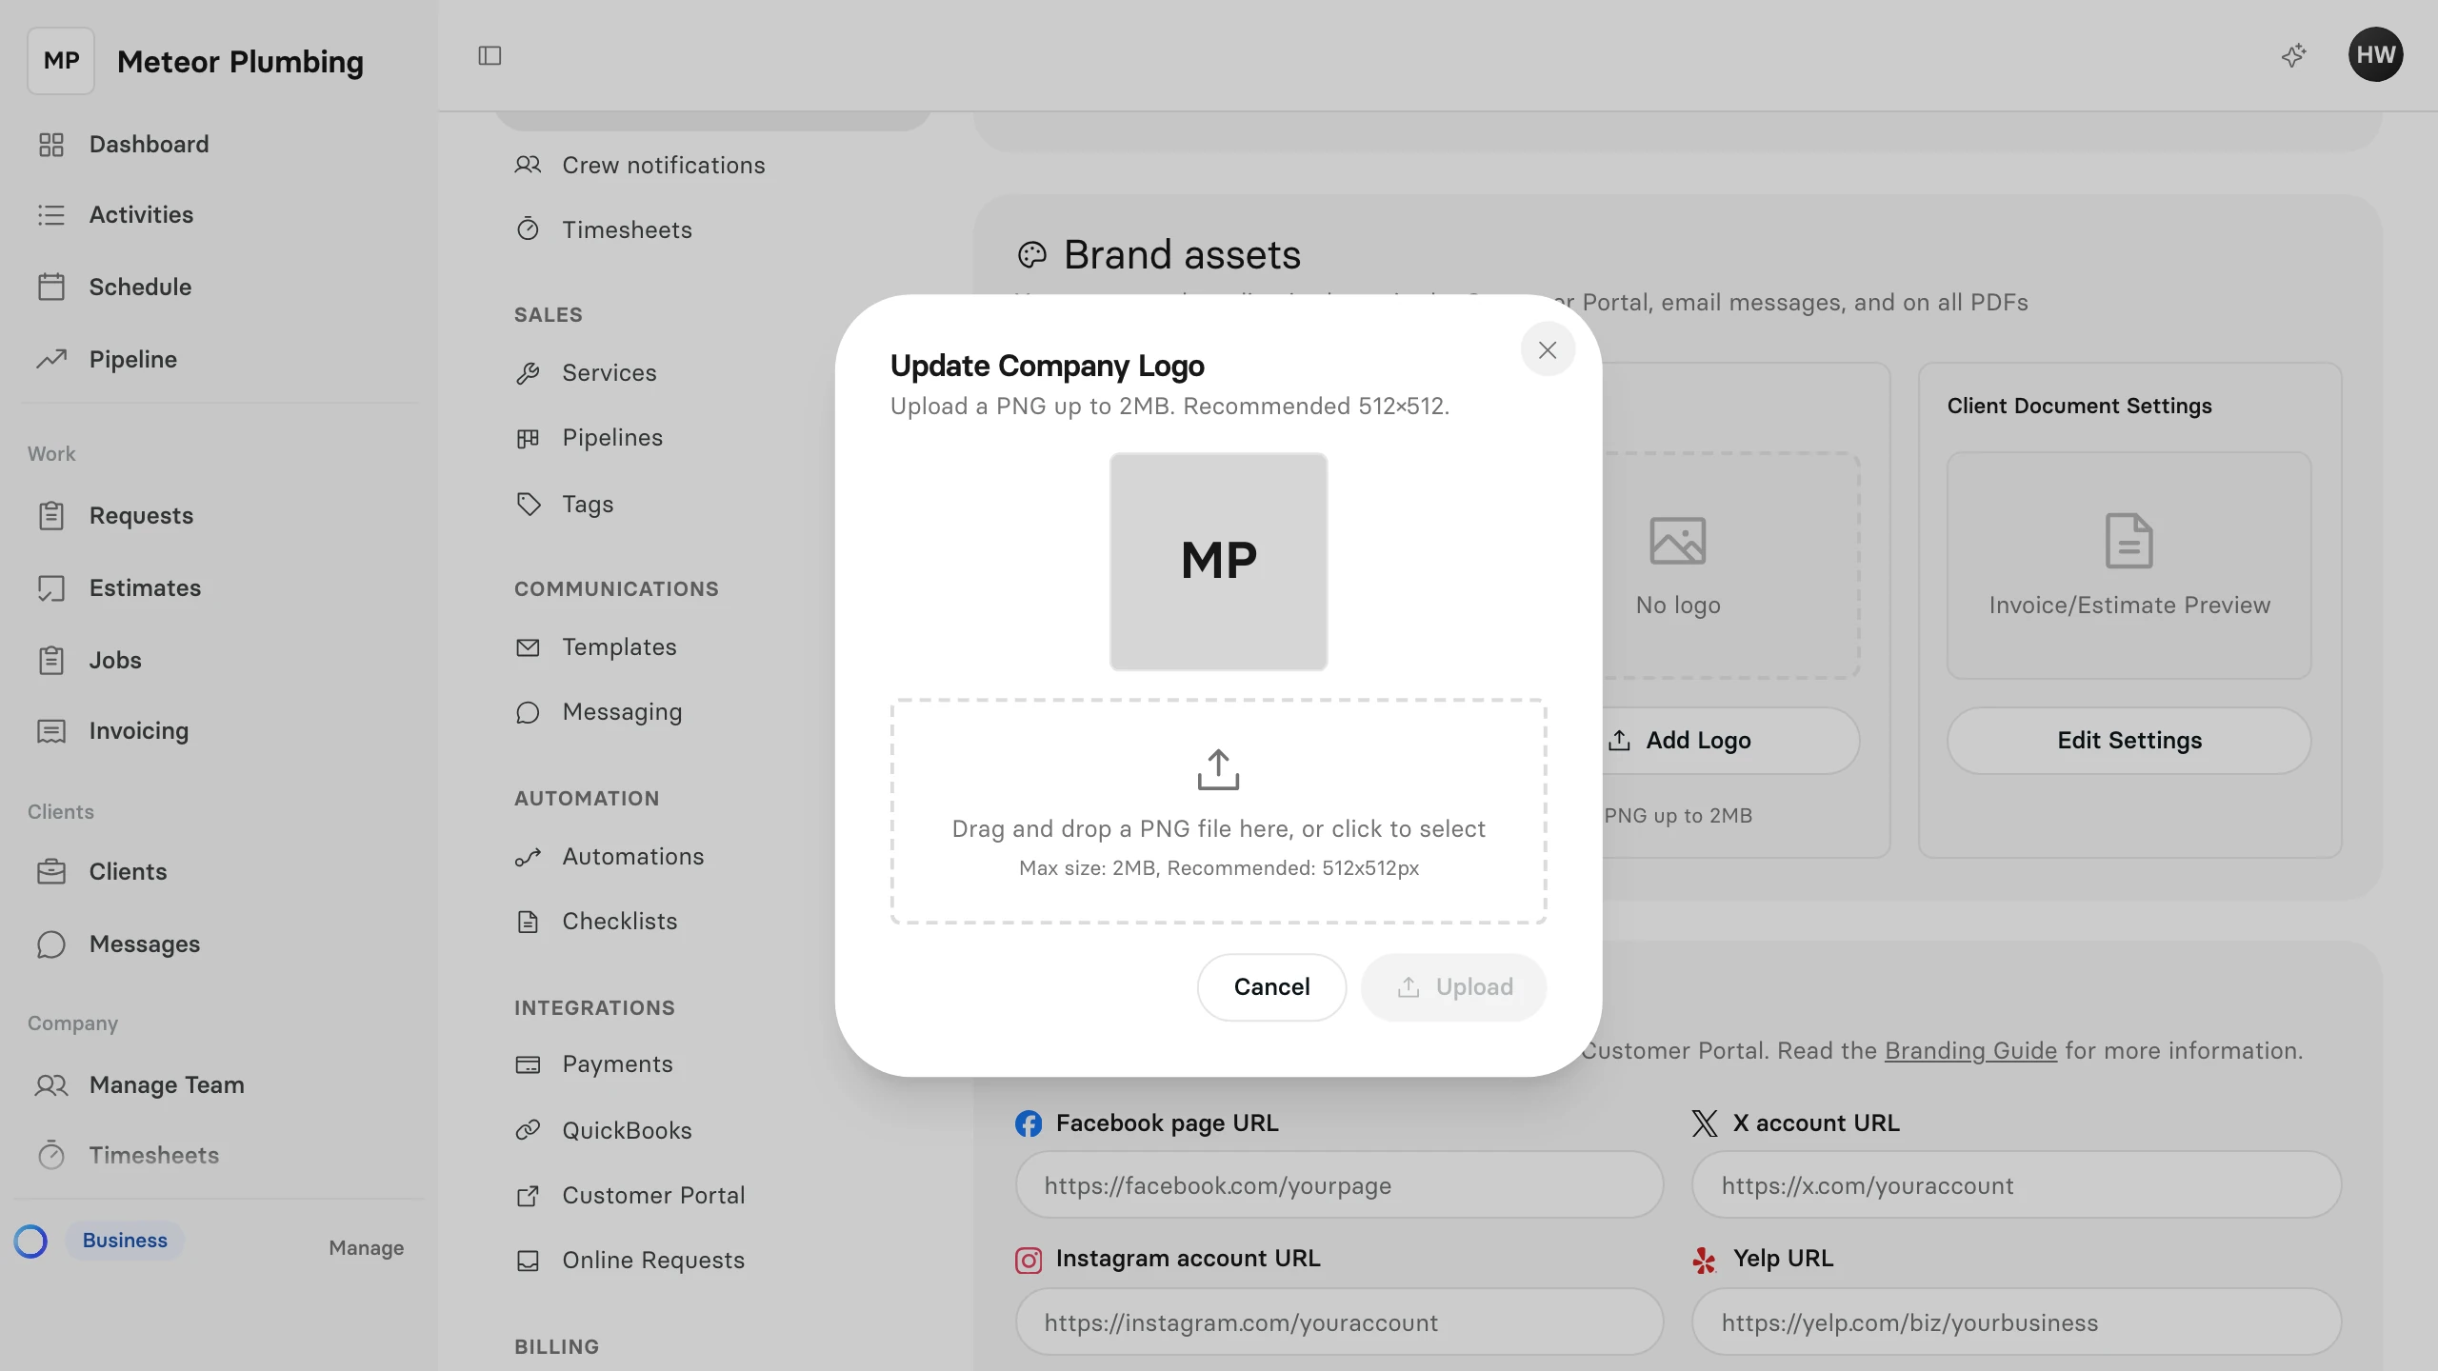Cancel the logo update
This screenshot has height=1371, width=2438.
coord(1271,987)
